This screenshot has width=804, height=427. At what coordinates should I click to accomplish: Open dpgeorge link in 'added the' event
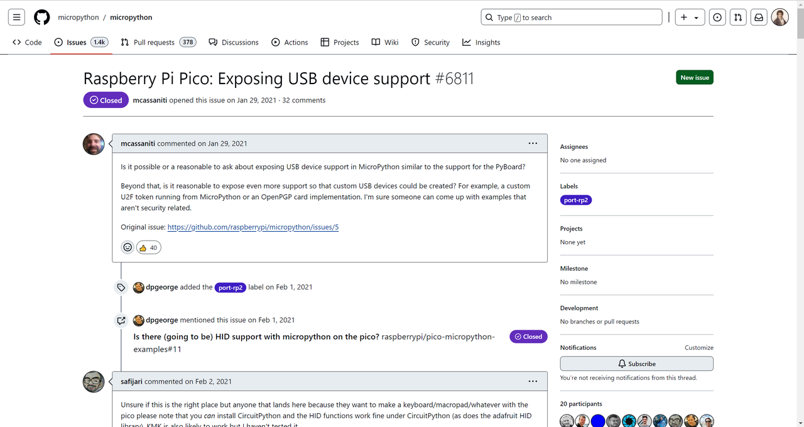[x=161, y=287]
